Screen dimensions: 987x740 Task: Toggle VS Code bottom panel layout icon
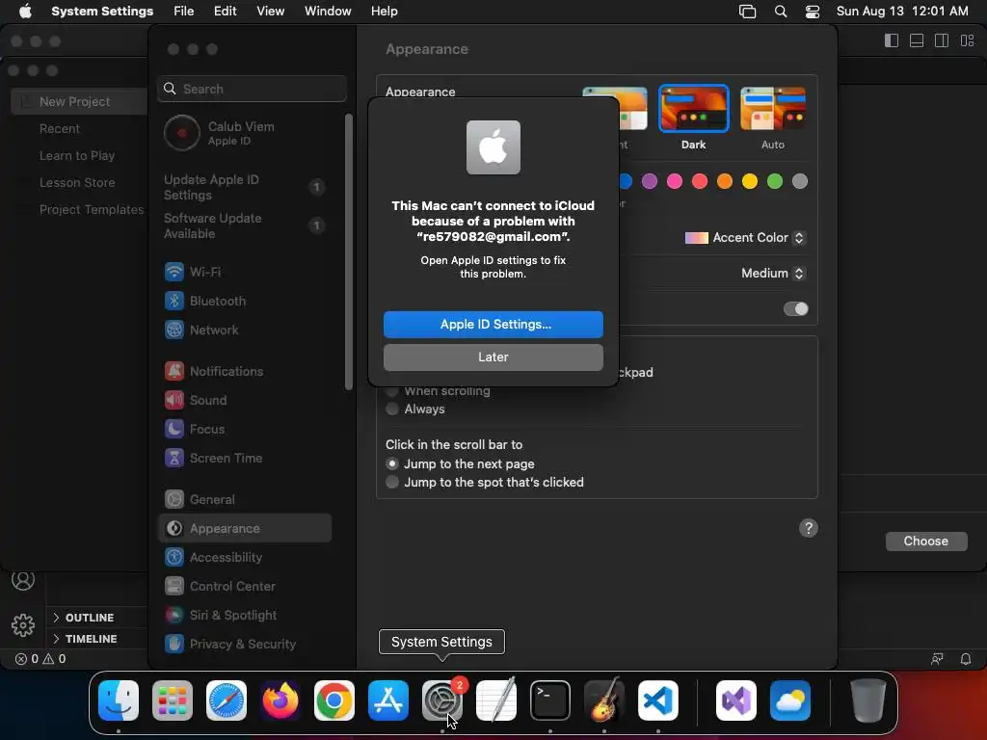(x=917, y=40)
